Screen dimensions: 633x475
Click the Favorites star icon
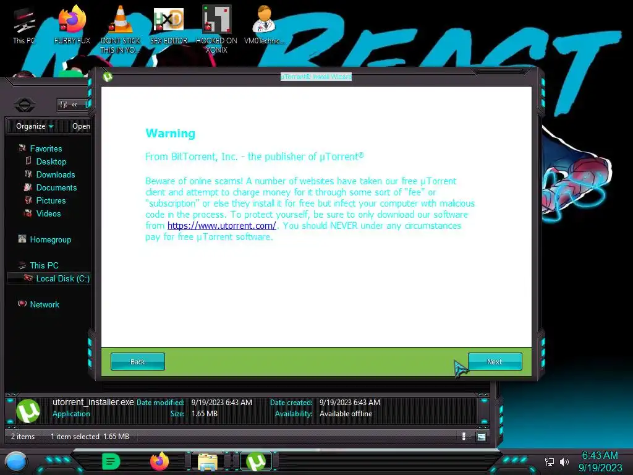pyautogui.click(x=22, y=148)
